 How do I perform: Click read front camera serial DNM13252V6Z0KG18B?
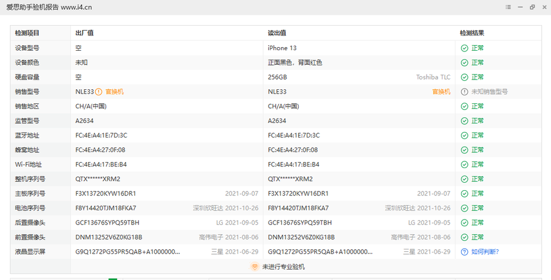pyautogui.click(x=301, y=238)
